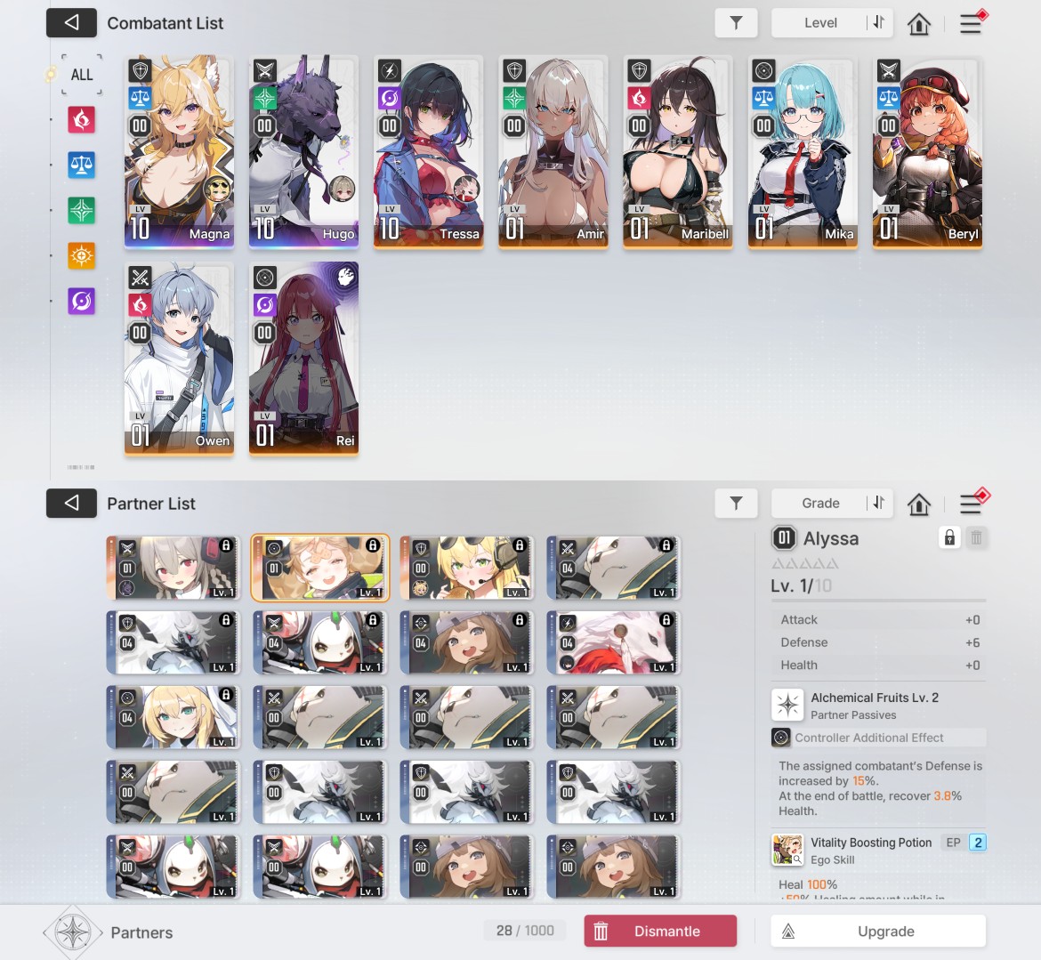Select blonde partner wearing headset
Image resolution: width=1041 pixels, height=960 pixels.
pos(467,568)
